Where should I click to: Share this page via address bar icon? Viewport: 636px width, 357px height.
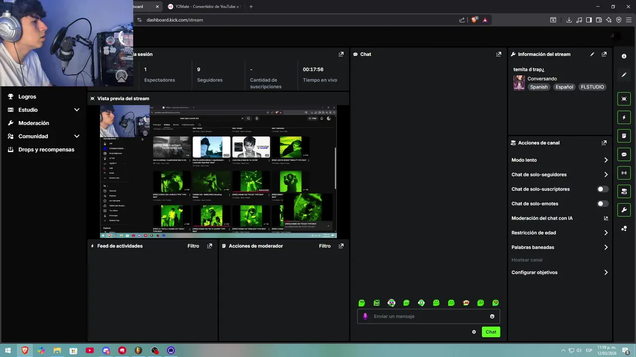pos(462,20)
